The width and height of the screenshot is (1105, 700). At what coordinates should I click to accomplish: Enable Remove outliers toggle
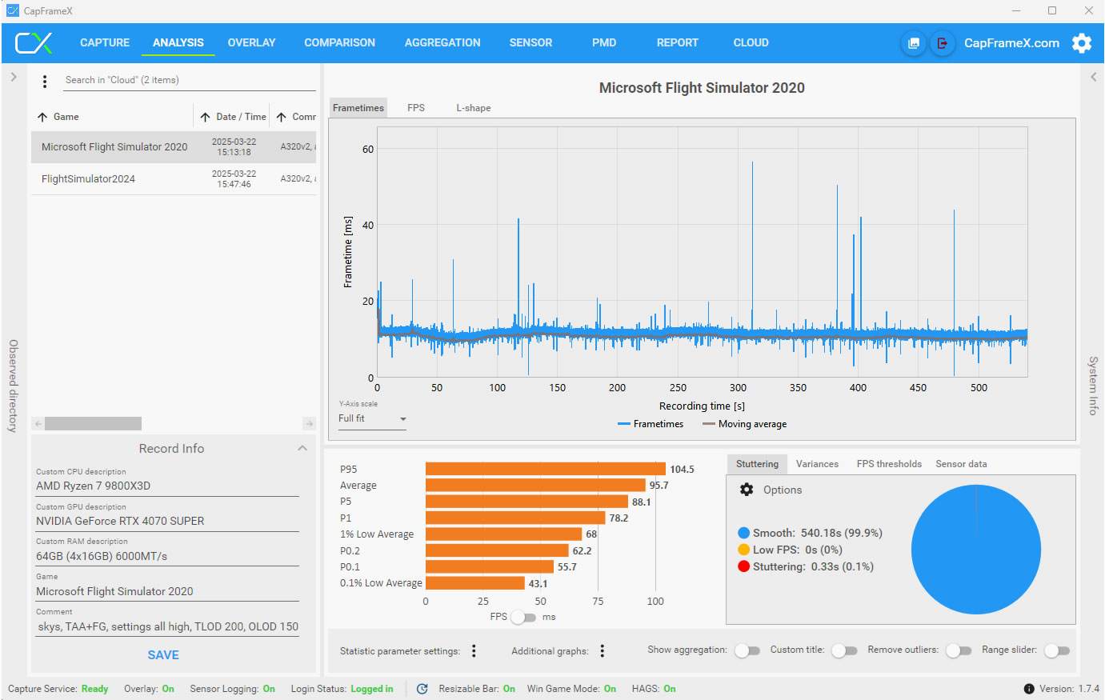959,650
